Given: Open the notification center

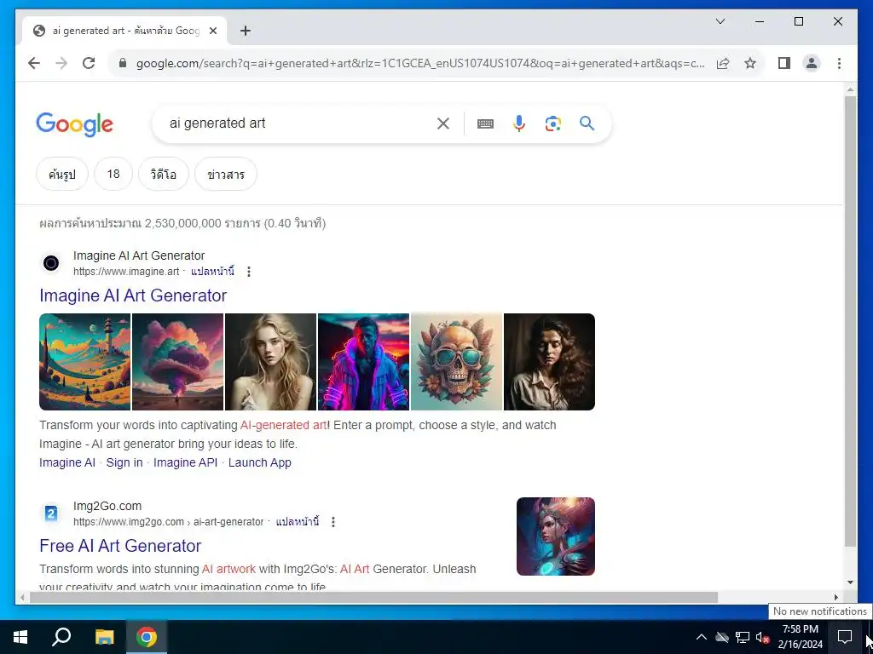Looking at the screenshot, I should [x=845, y=637].
